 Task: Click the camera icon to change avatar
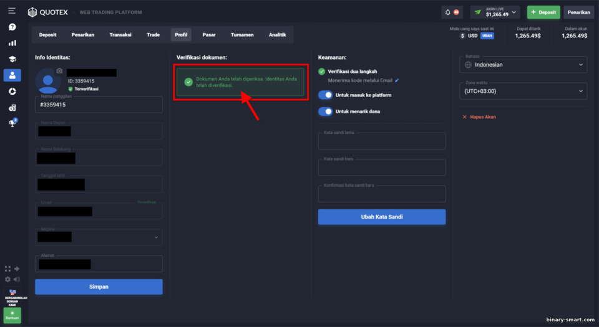point(59,71)
